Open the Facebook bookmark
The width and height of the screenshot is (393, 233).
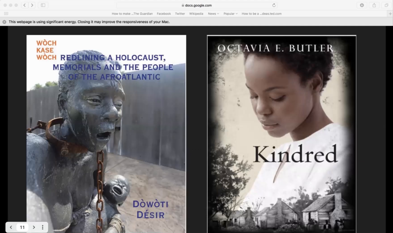coord(163,13)
